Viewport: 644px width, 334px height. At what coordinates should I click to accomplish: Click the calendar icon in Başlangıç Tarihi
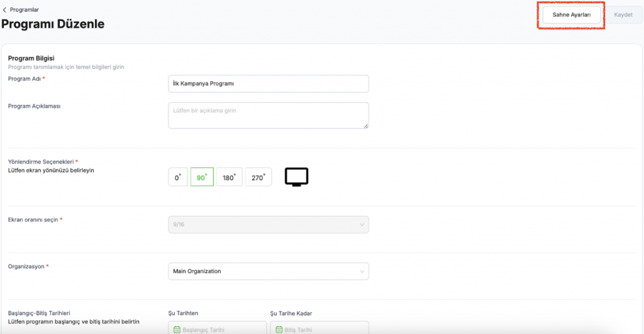[x=177, y=329]
